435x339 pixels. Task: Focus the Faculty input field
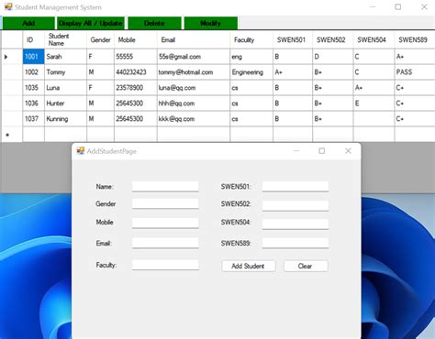pyautogui.click(x=165, y=265)
